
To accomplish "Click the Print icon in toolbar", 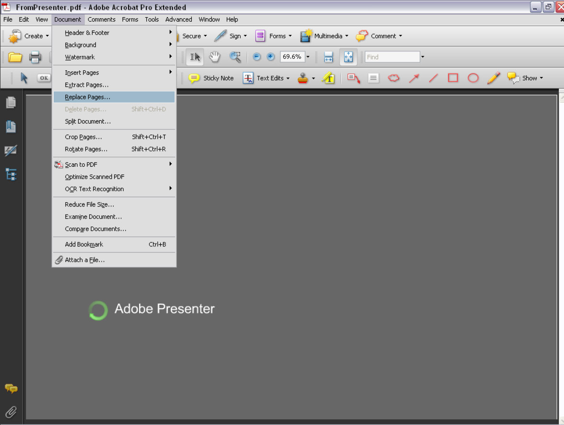I will click(x=35, y=57).
